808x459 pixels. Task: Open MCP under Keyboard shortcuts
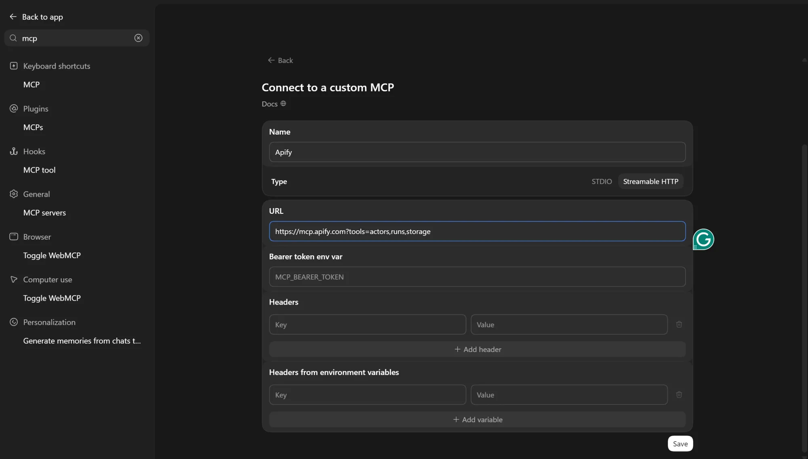[32, 84]
